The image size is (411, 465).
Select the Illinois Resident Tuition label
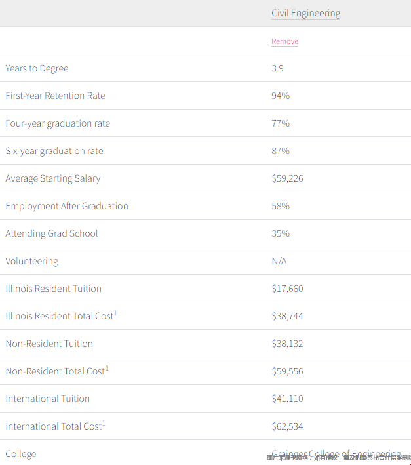click(x=54, y=289)
